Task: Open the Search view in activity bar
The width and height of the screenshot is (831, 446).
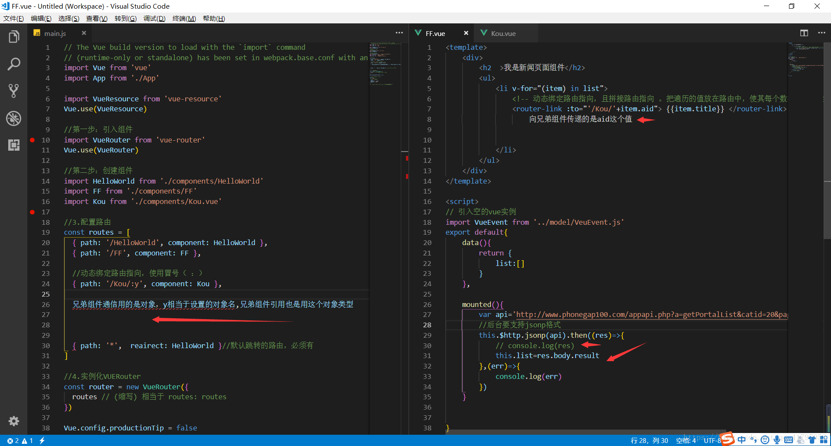Action: point(14,64)
